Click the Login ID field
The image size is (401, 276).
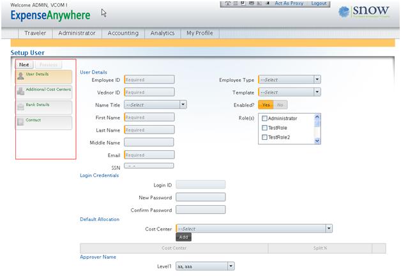tap(200, 185)
